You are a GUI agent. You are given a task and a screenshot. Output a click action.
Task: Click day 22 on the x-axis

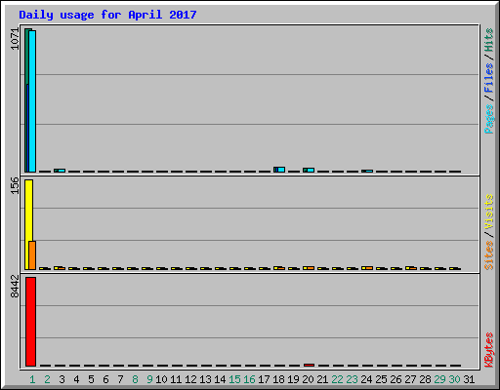[337, 379]
